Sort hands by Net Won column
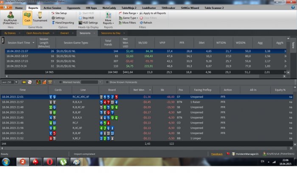 pyautogui.click(x=140, y=90)
